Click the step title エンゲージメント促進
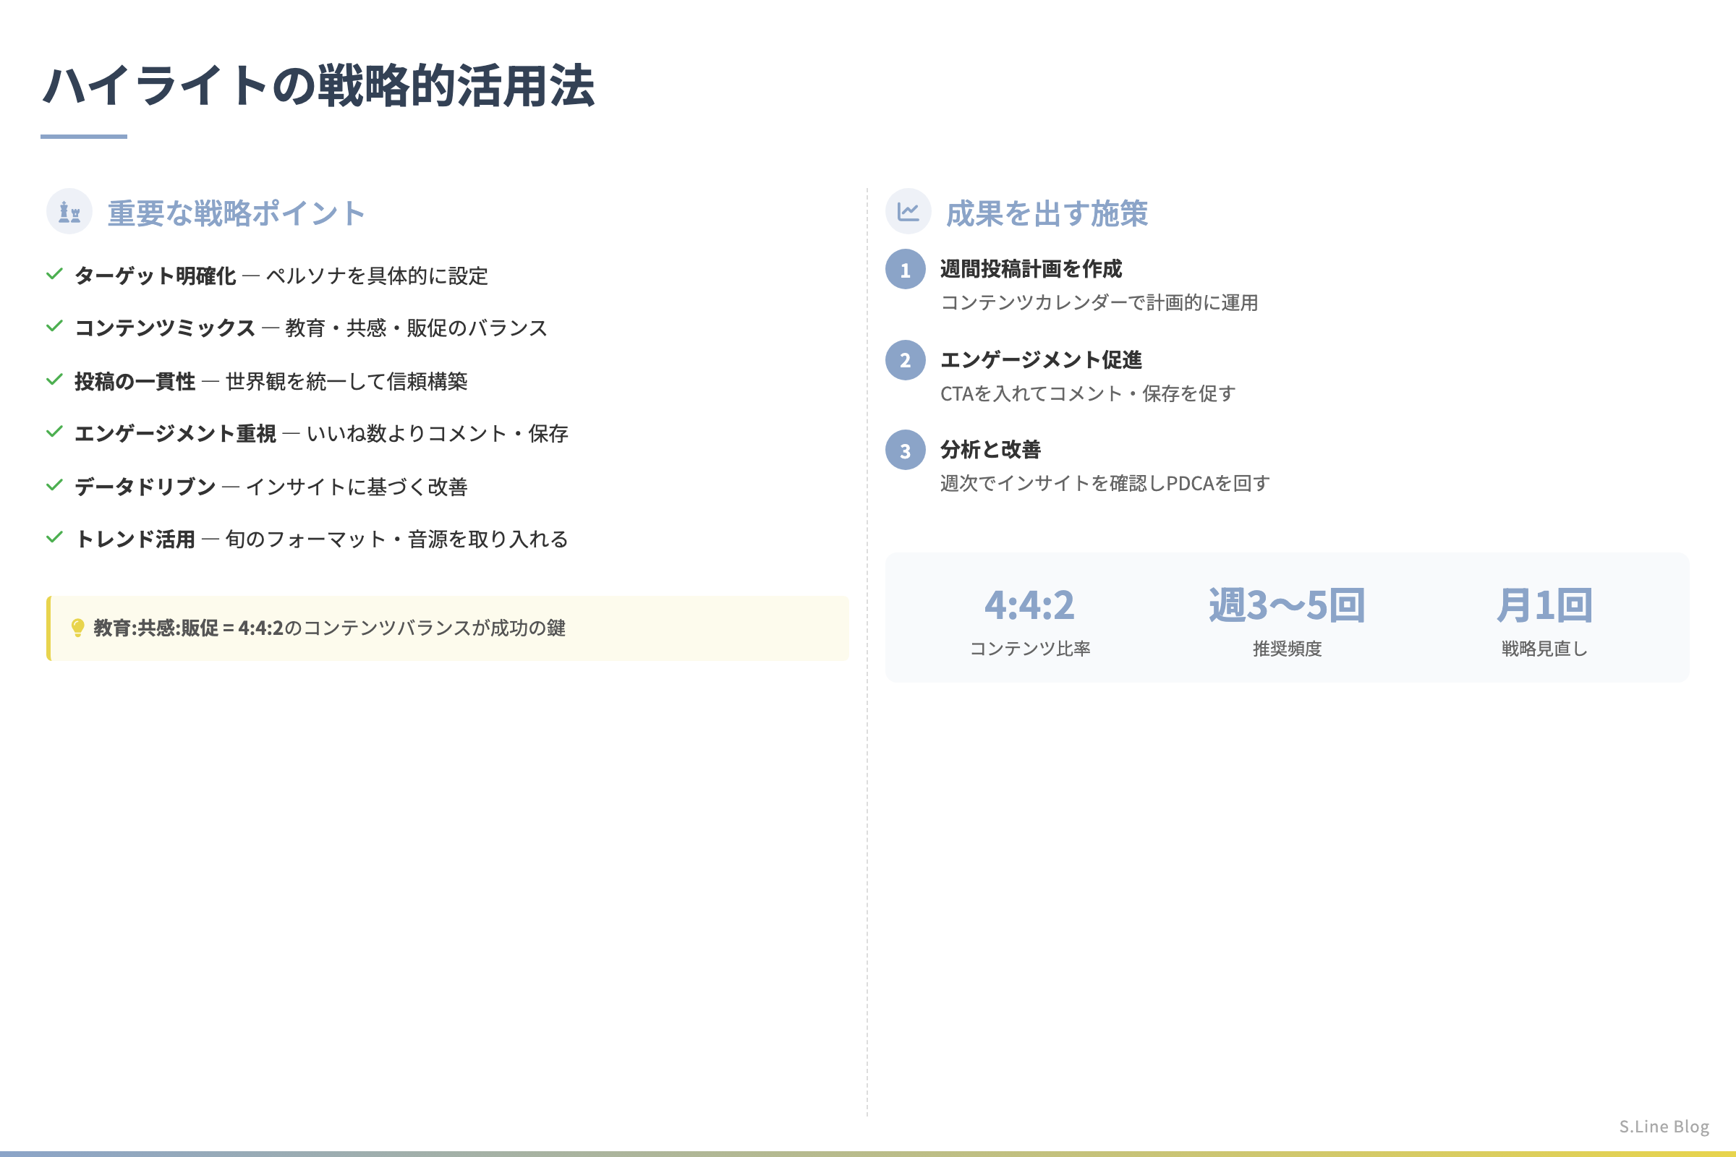The width and height of the screenshot is (1736, 1157). (1042, 359)
